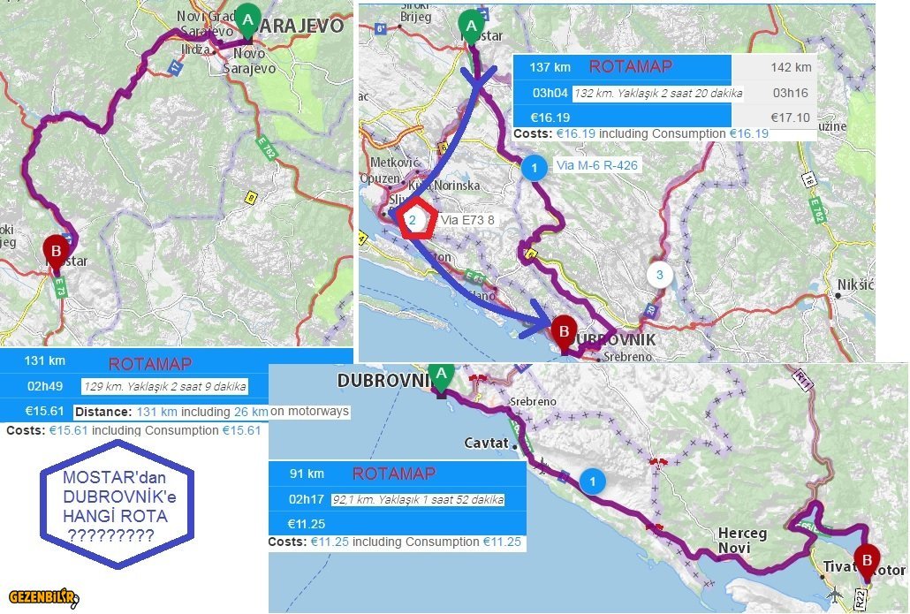The width and height of the screenshot is (910, 614).
Task: Click the yellow road 8 shield
Action: 250,198
